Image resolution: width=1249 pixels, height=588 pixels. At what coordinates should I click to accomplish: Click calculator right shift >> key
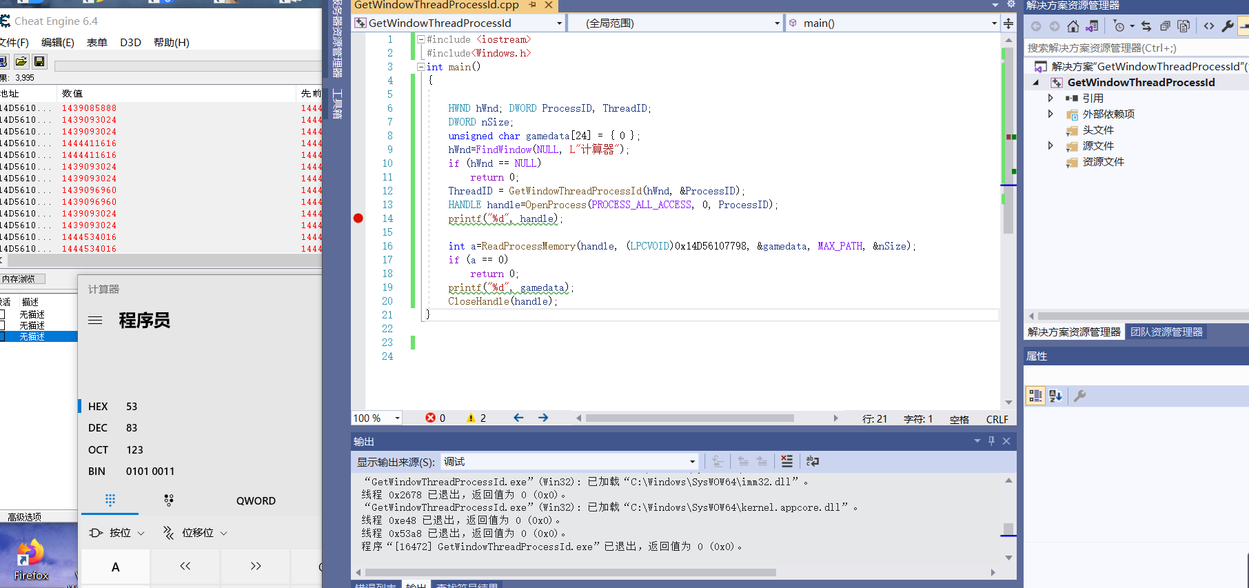pyautogui.click(x=256, y=567)
